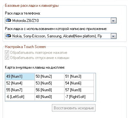Select the 51 [Num3] cell
The height and width of the screenshot is (118, 128).
79,77
